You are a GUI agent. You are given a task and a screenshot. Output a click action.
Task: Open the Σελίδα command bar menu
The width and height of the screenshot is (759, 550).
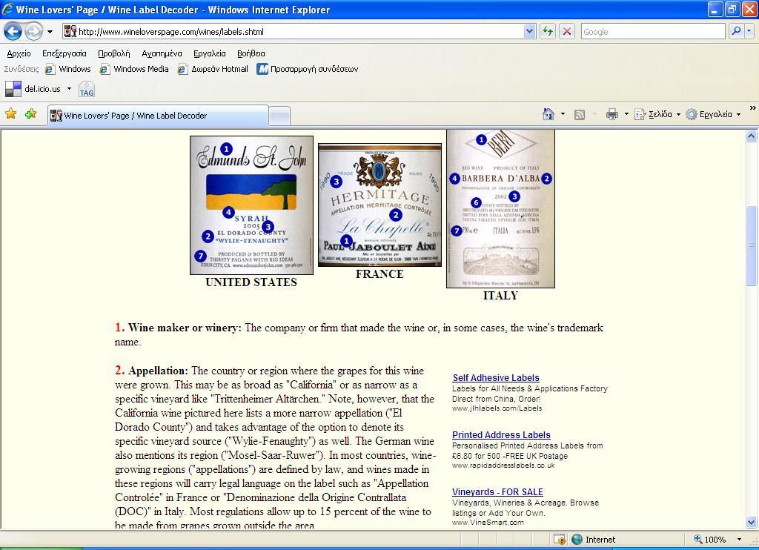[x=657, y=114]
